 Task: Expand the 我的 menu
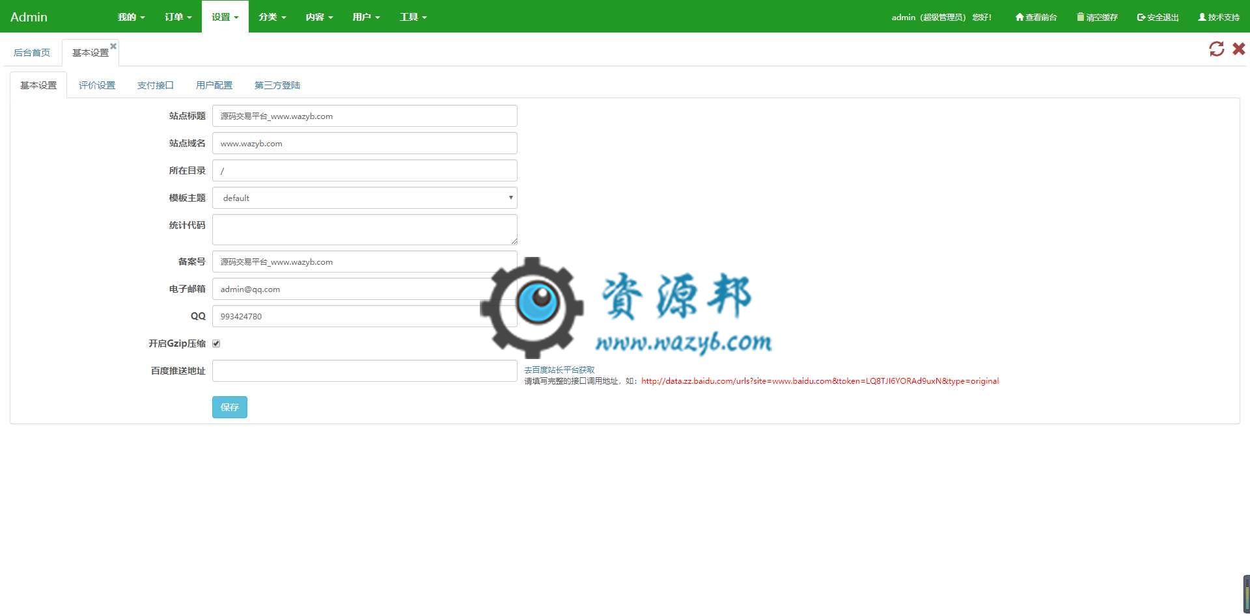131,17
